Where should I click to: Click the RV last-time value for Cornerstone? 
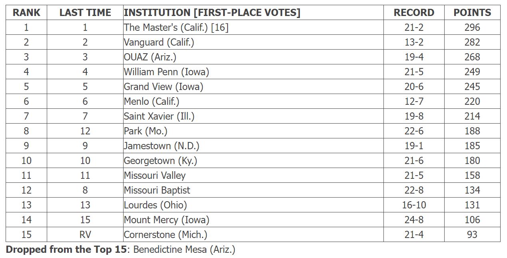coord(85,234)
